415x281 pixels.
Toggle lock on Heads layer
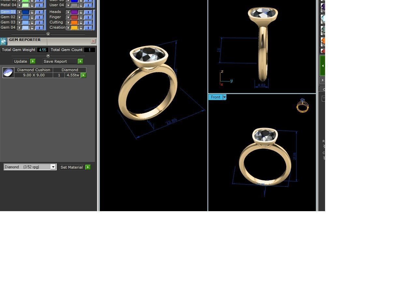[81, 12]
